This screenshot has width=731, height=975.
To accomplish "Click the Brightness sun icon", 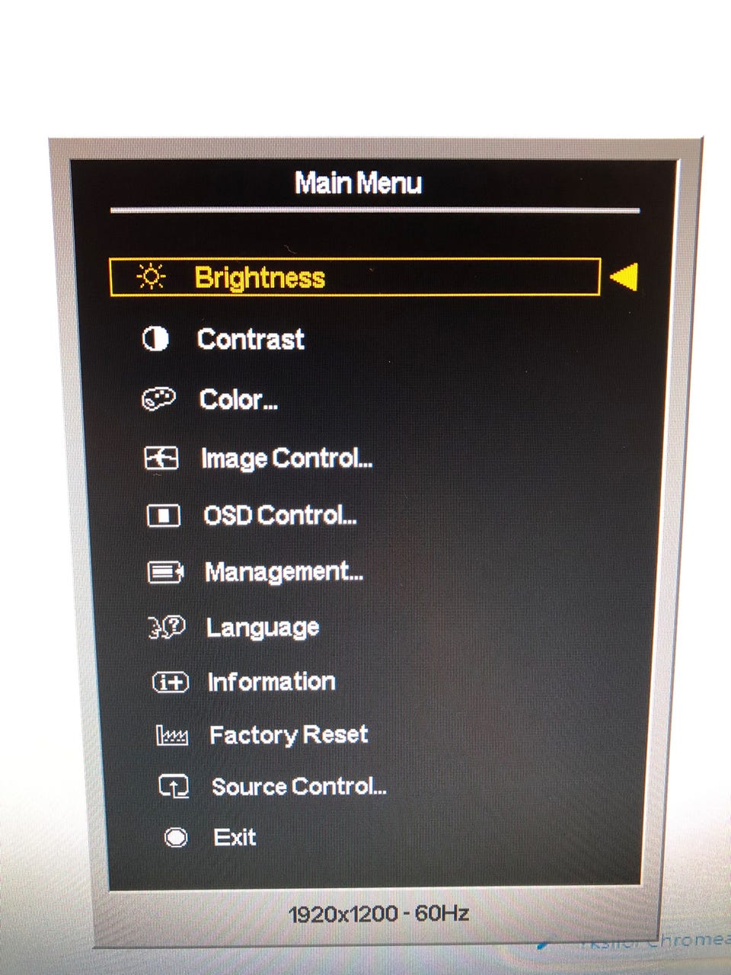I will [x=151, y=277].
